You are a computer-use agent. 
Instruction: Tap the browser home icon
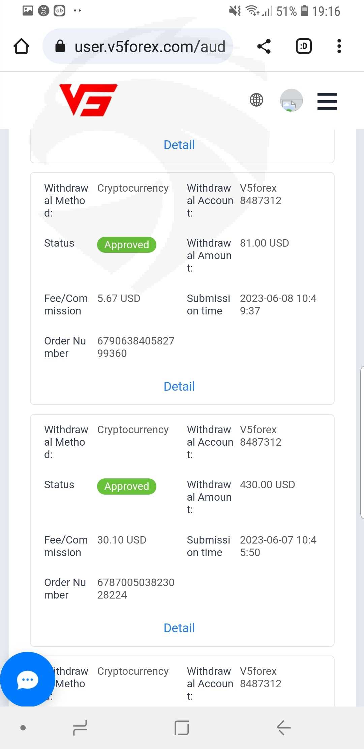click(21, 46)
